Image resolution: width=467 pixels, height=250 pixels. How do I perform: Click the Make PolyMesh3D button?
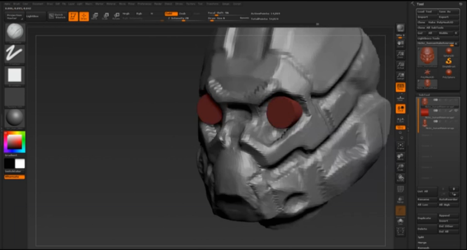point(443,22)
